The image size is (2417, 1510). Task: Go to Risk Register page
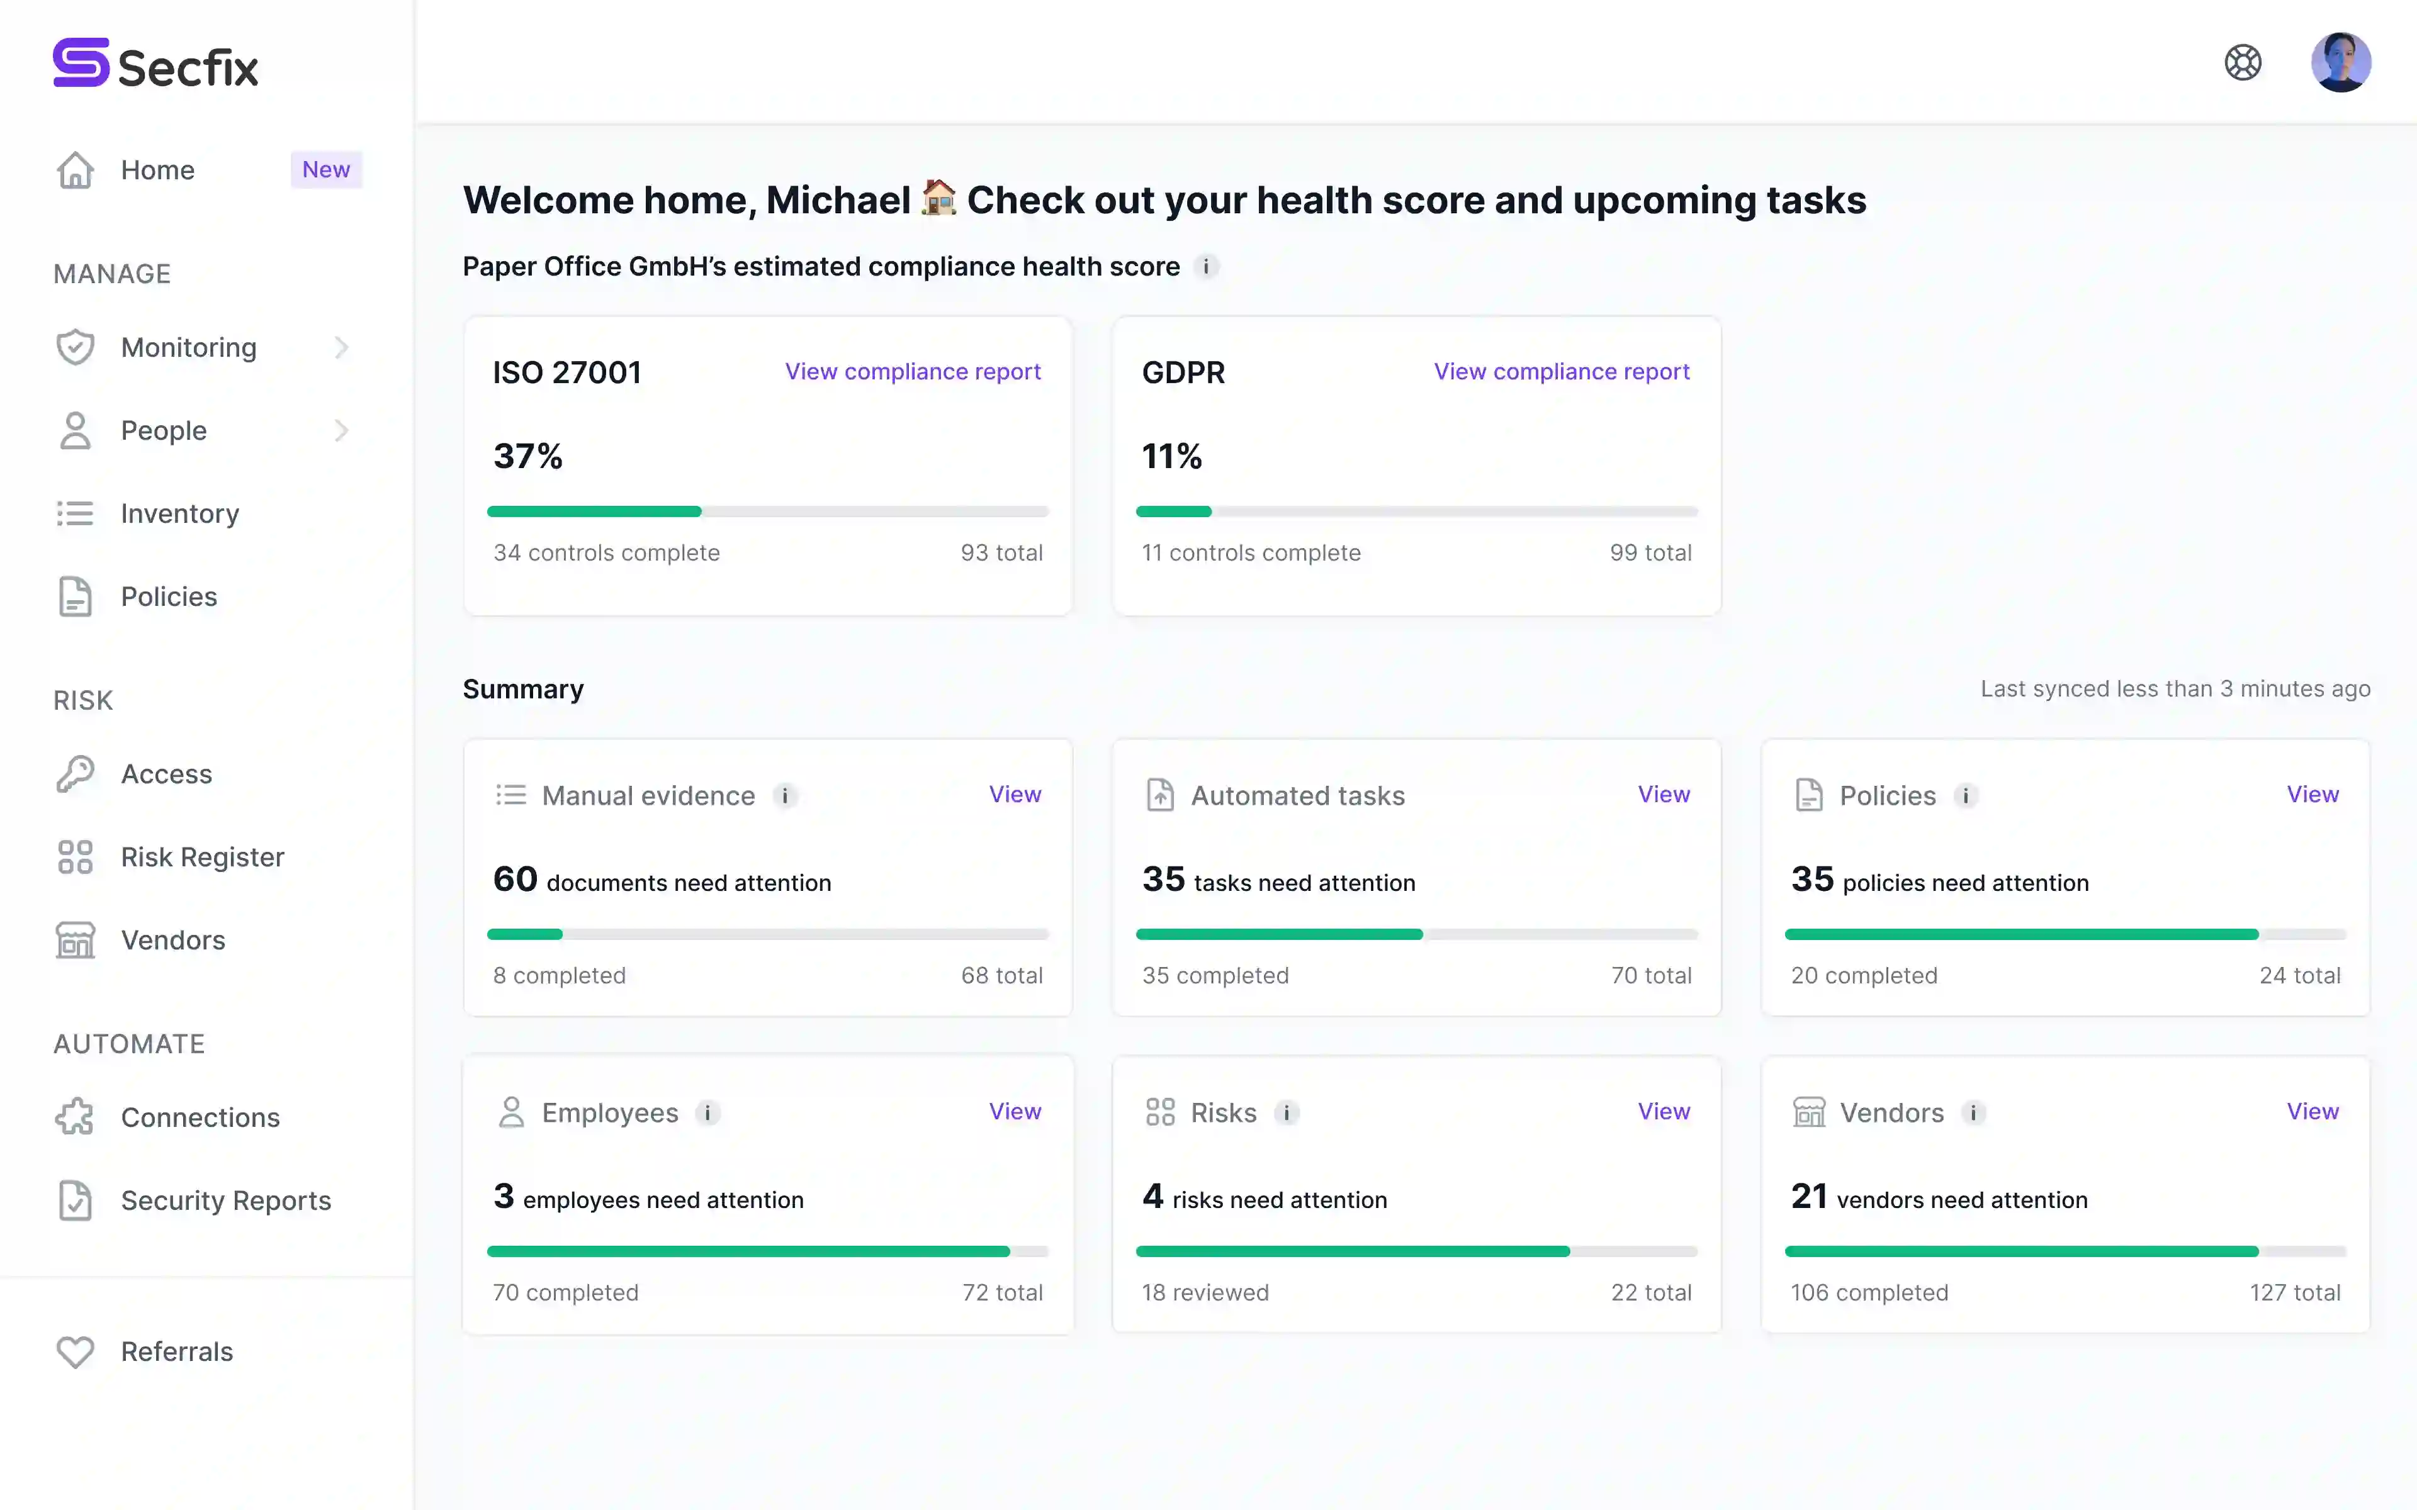[202, 857]
